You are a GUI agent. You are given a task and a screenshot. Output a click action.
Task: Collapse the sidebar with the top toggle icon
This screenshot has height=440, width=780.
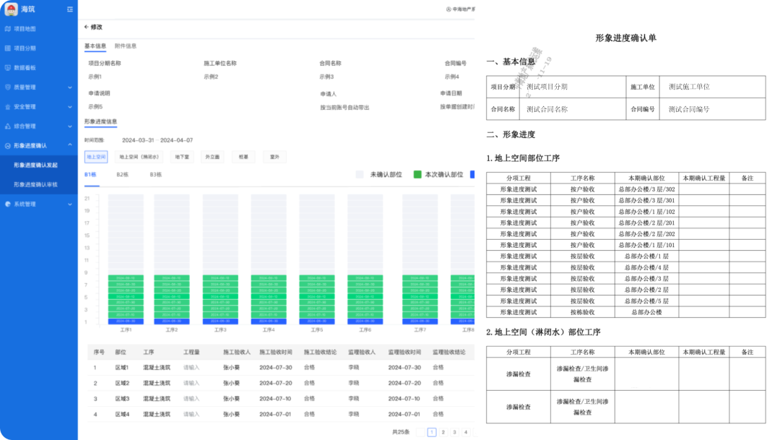point(69,10)
